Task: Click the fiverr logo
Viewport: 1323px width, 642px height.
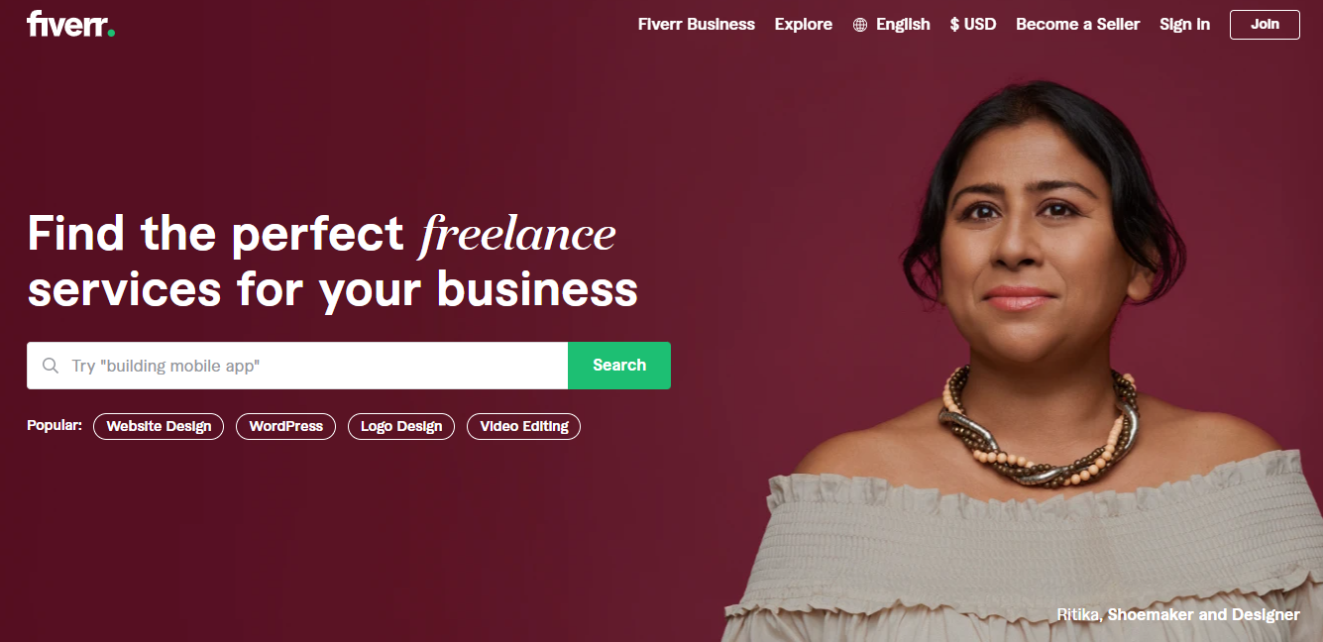Action: [70, 24]
